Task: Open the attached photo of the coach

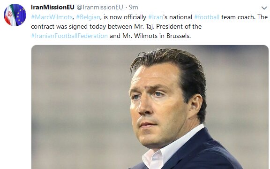Action: click(x=150, y=107)
